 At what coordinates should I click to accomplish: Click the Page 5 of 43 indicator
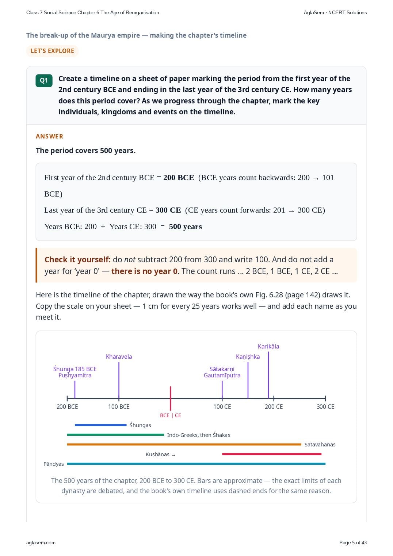(x=353, y=542)
